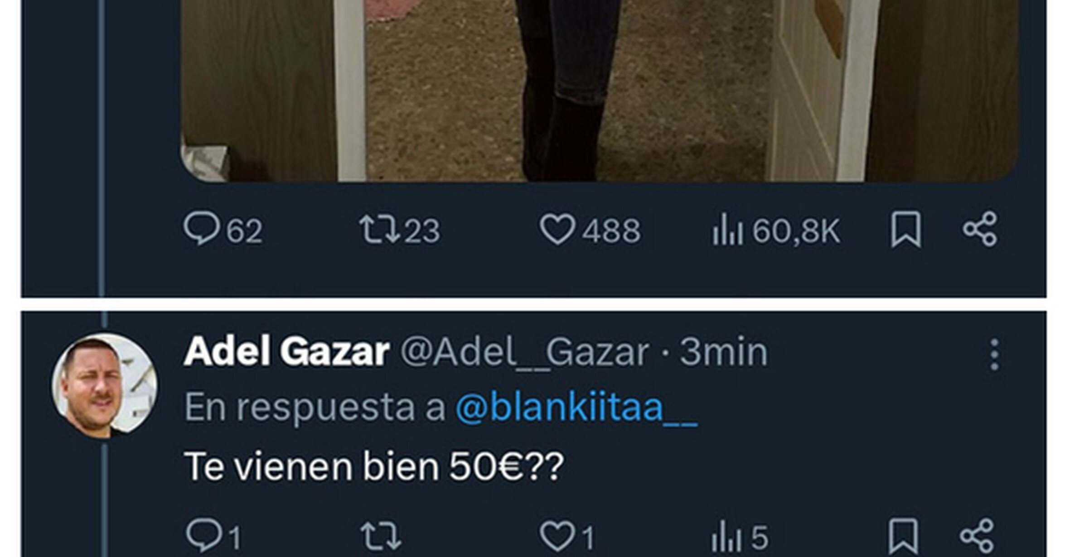Share the tweet with 60,8K views

point(980,229)
